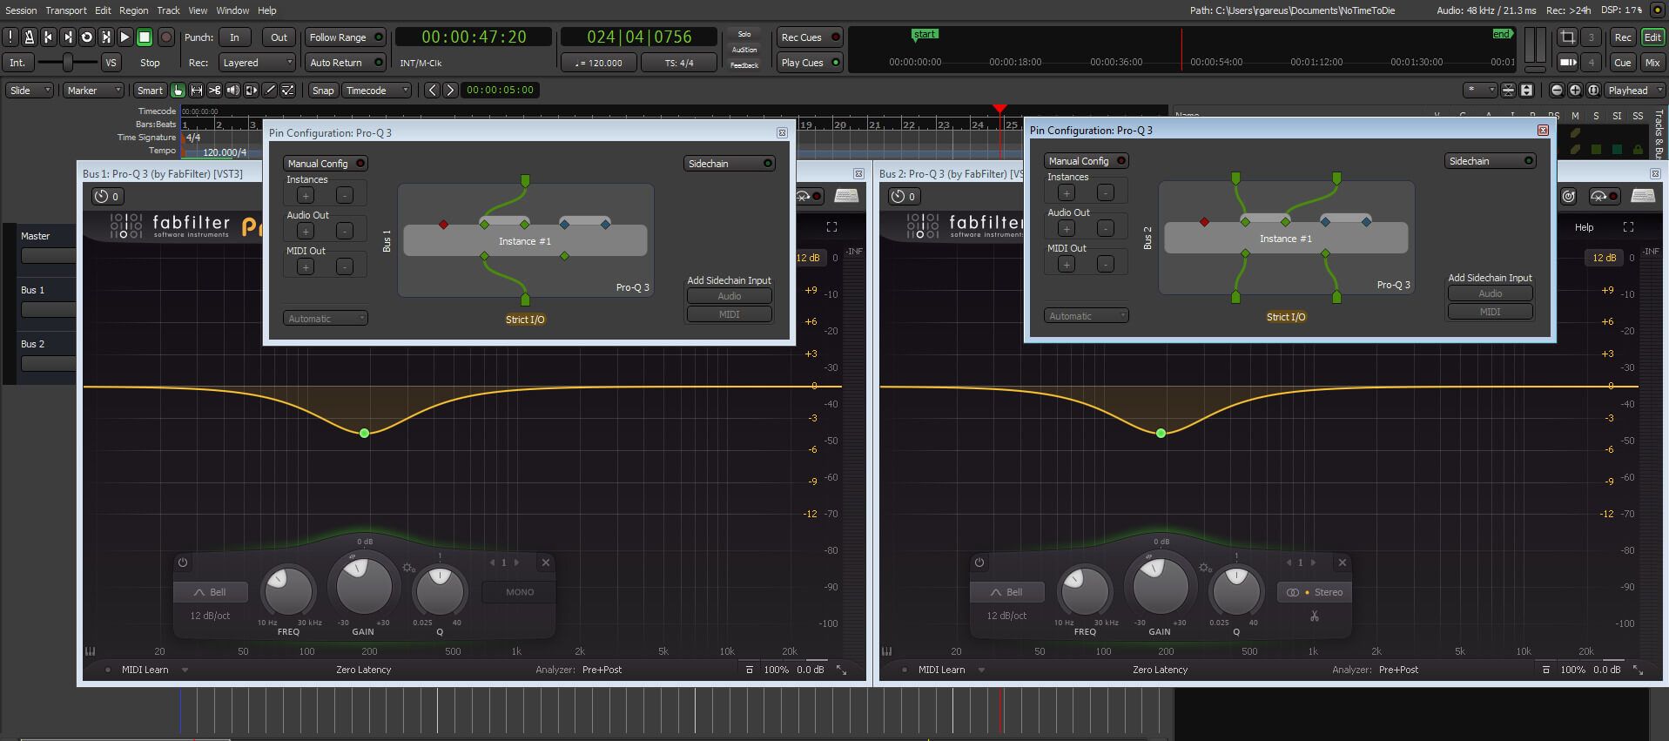Open the Transport menu
This screenshot has width=1669, height=741.
66,10
